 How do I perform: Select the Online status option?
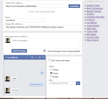[x=51, y=73]
